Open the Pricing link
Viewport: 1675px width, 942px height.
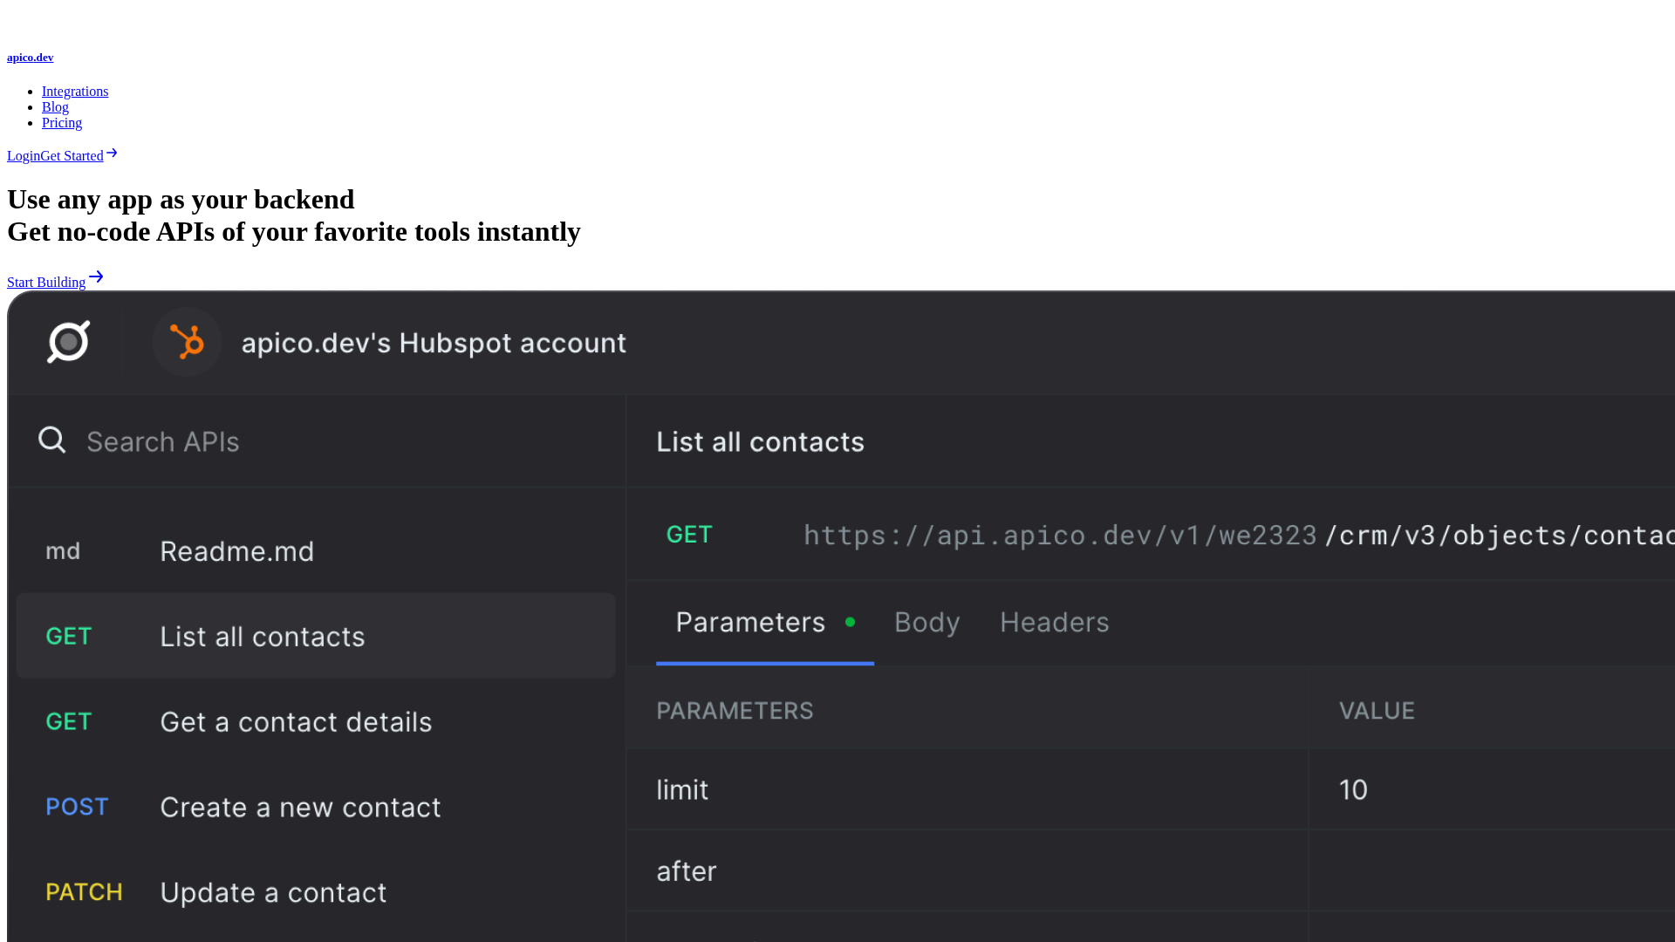pyautogui.click(x=62, y=123)
